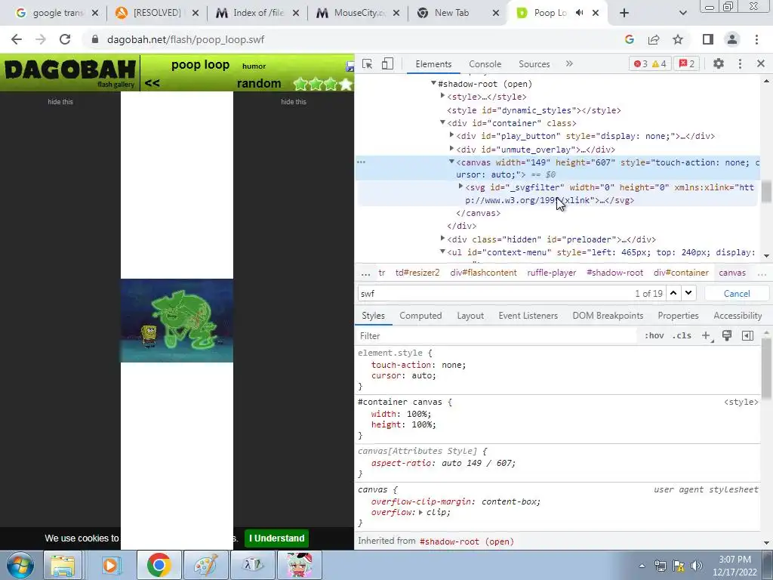Open DevTools customize kebab menu
The height and width of the screenshot is (580, 773).
click(740, 63)
